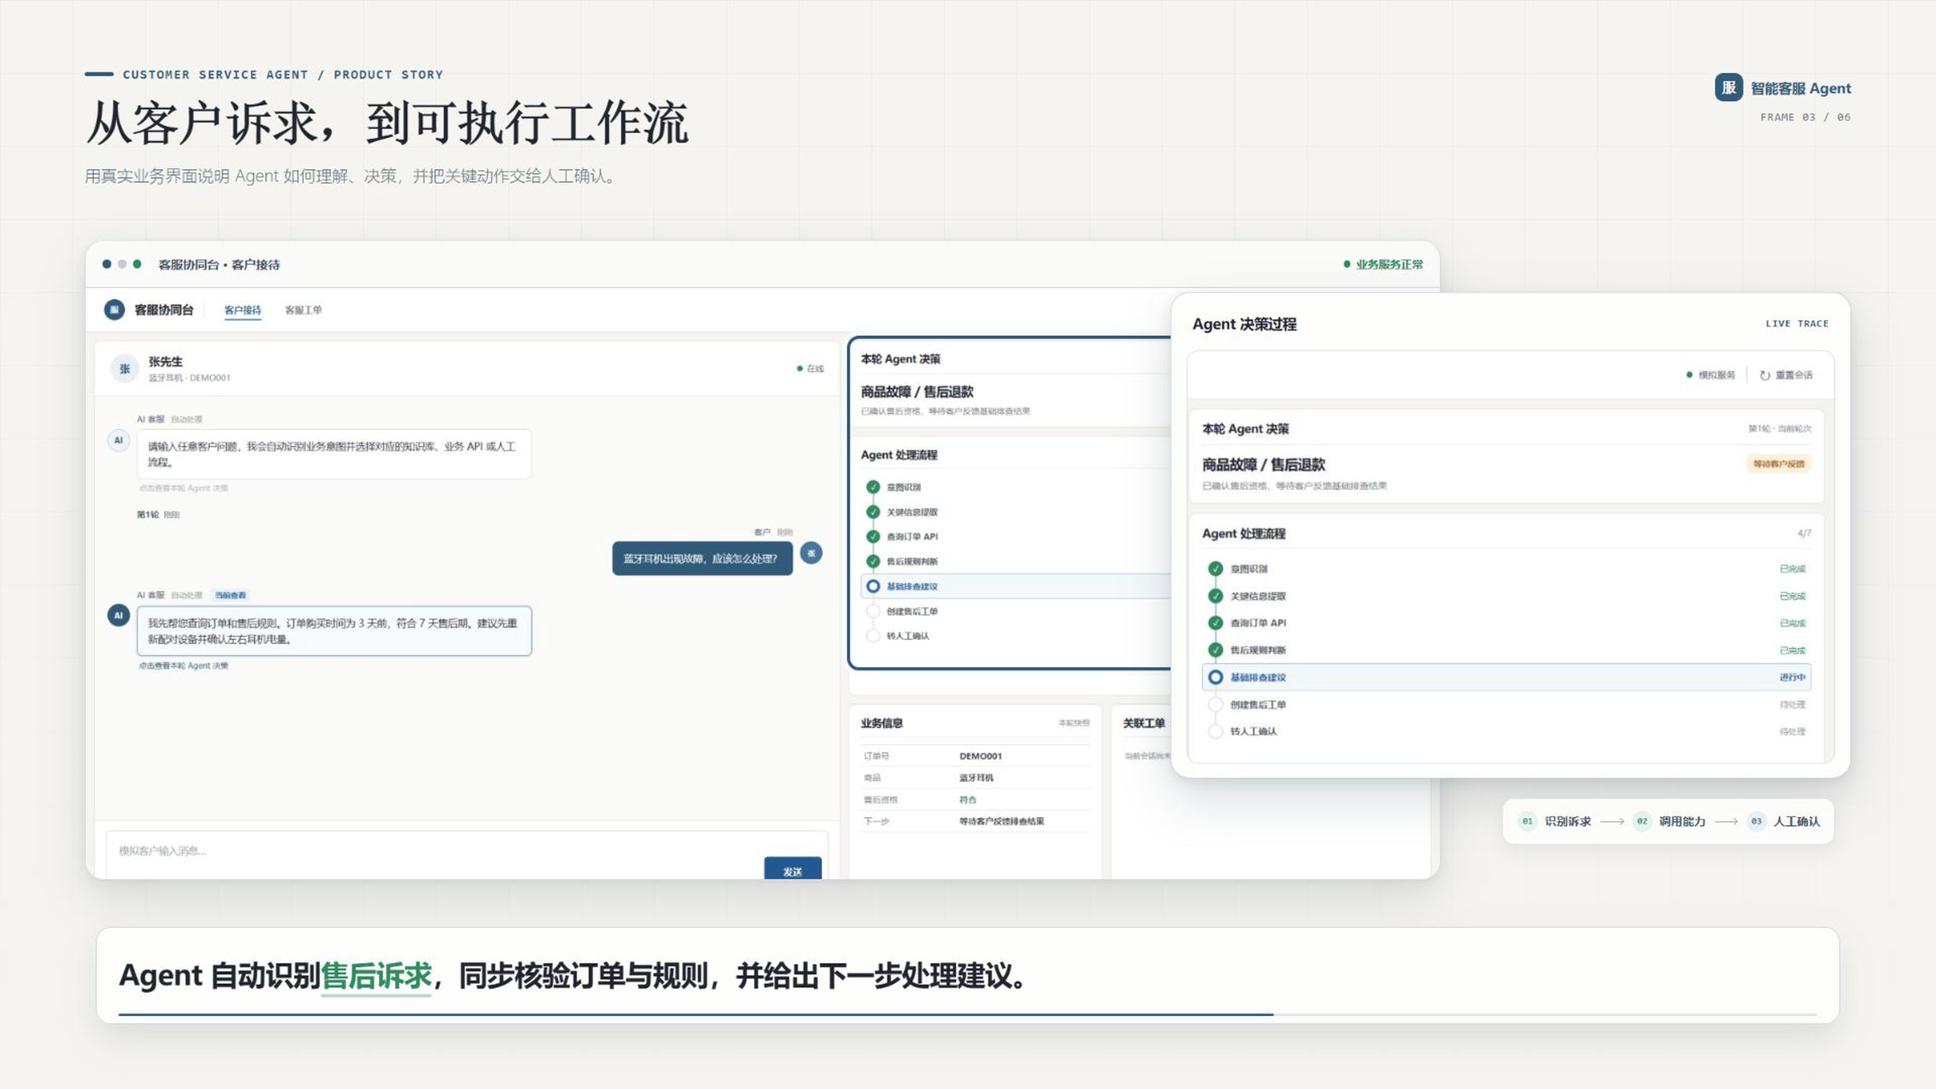Click the empty circle for 转人工确认 in Agent 决策过程
Screen dimensions: 1936x1089
(x=1215, y=731)
